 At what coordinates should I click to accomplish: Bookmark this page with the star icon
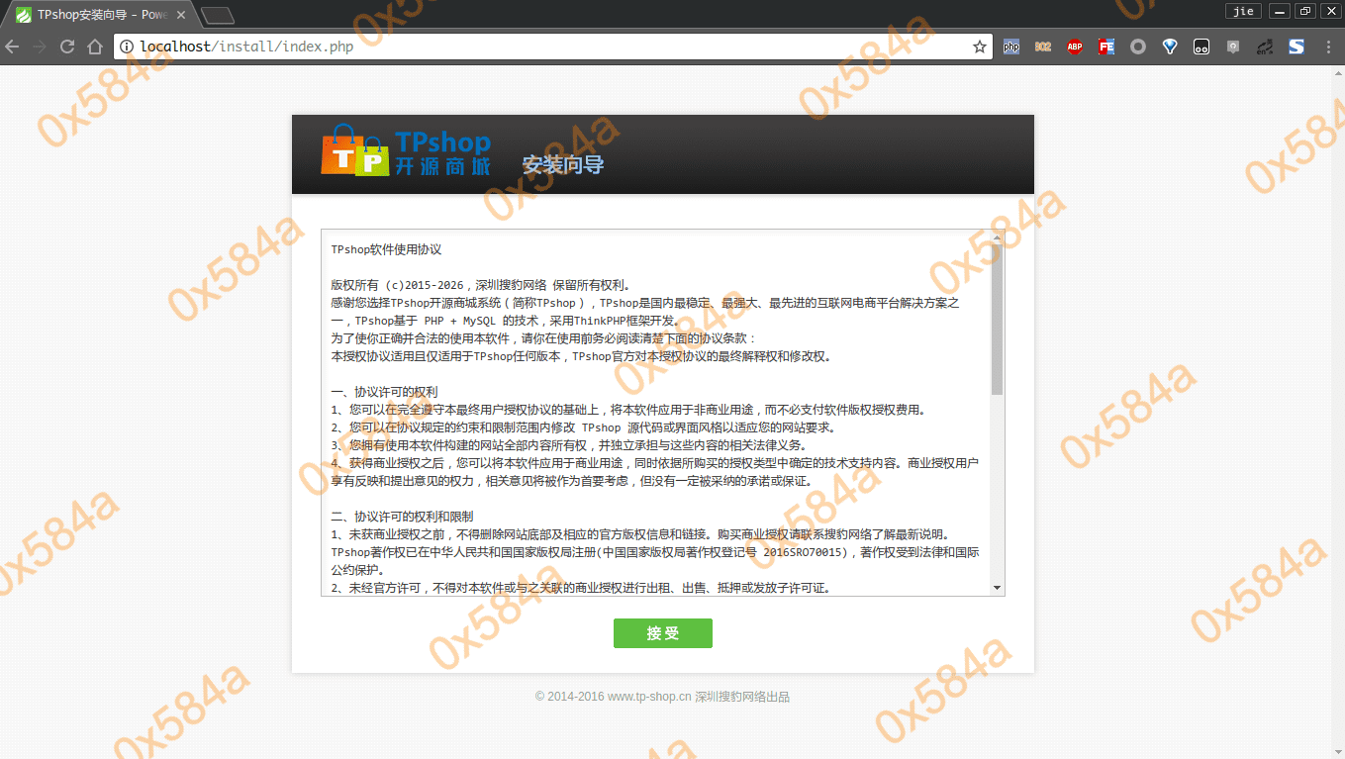coord(980,47)
